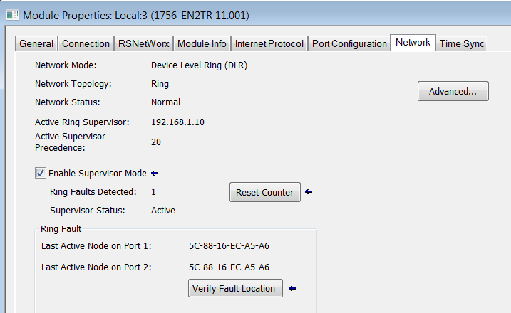Click the module icon in the title bar
This screenshot has width=511, height=313.
tap(12, 15)
